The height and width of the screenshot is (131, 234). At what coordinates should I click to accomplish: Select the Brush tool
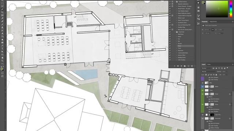click(2, 24)
